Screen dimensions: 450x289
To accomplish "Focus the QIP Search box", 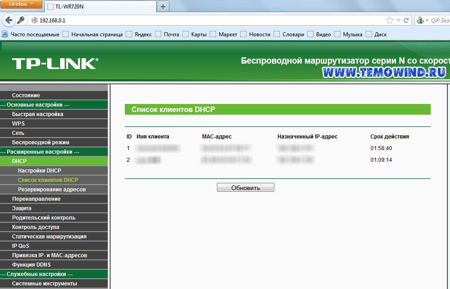I will 440,20.
